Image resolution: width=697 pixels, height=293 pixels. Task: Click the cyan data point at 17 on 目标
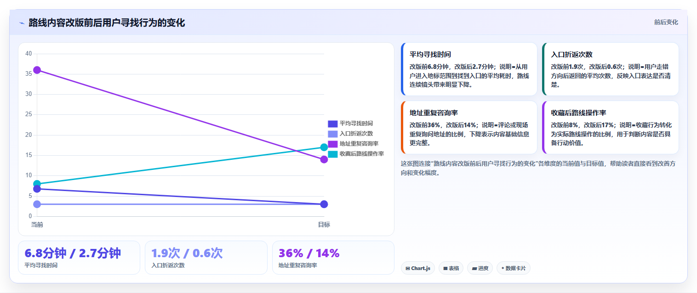click(324, 147)
